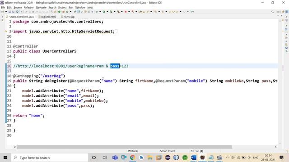Open Google Chrome from the taskbar

tap(132, 157)
